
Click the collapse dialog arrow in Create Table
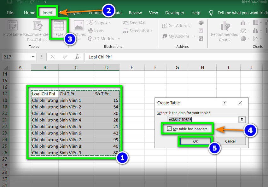(242, 119)
